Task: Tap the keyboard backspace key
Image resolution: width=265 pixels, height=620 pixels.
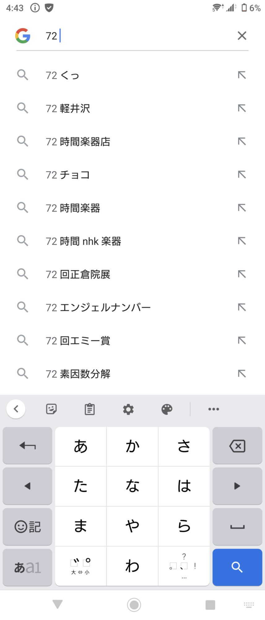Action: click(x=237, y=446)
